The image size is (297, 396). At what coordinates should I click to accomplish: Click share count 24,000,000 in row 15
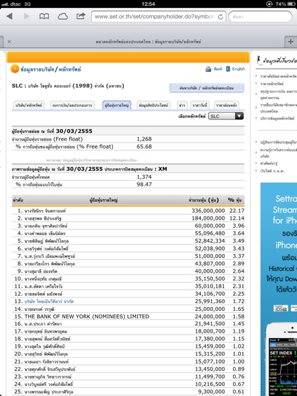pyautogui.click(x=210, y=316)
